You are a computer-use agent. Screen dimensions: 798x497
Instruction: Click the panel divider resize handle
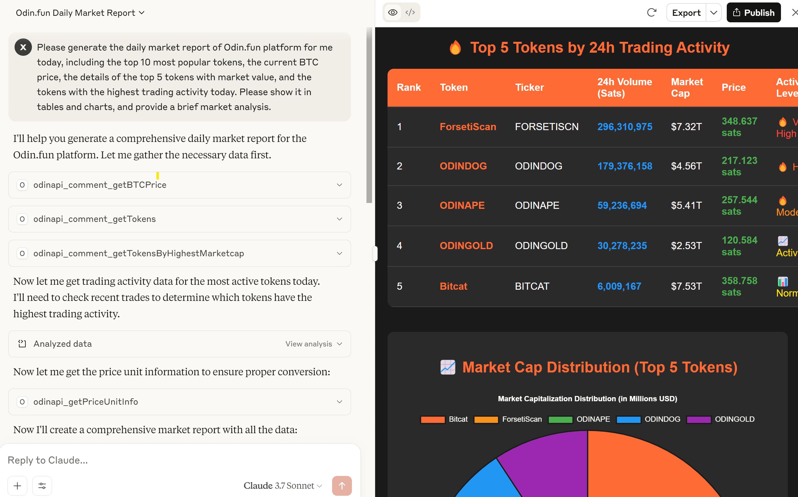tap(375, 253)
